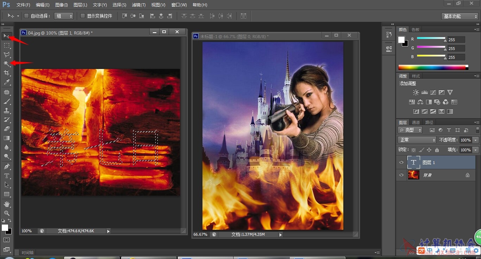Change screen mode from toolbar
481x259 pixels.
pyautogui.click(x=6, y=249)
